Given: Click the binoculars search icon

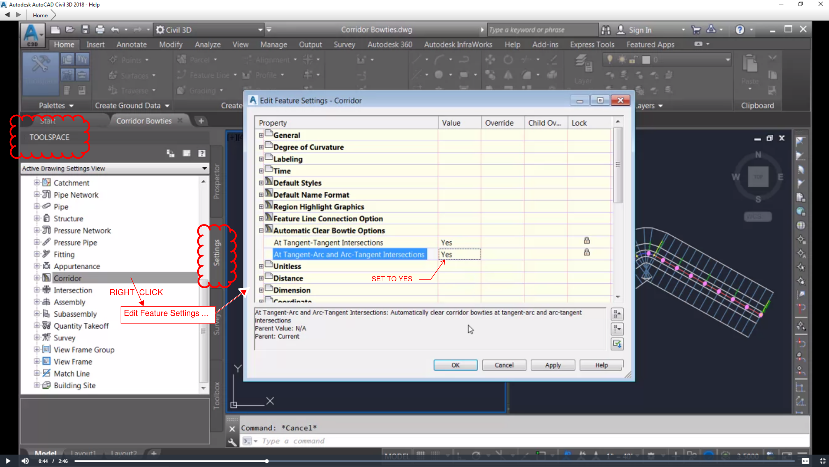Looking at the screenshot, I should click(605, 30).
